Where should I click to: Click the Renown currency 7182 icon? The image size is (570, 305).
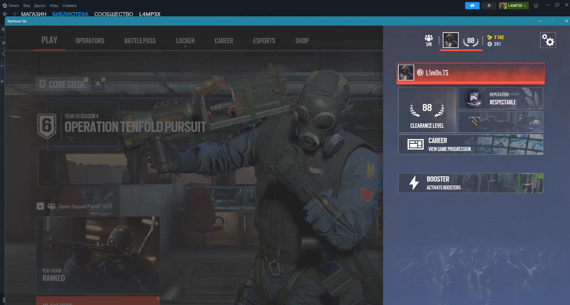pyautogui.click(x=490, y=37)
